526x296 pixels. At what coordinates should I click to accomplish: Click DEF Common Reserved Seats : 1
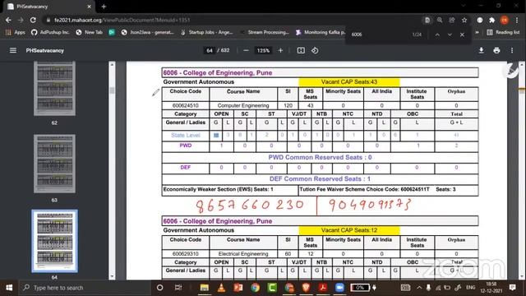click(320, 179)
